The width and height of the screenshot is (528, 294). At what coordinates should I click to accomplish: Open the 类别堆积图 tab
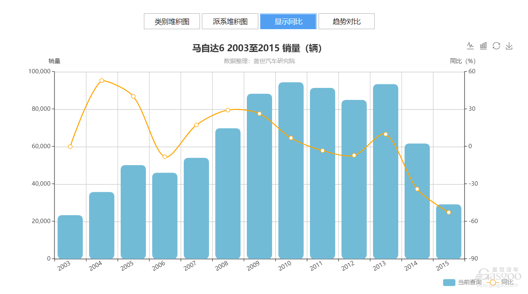[172, 21]
